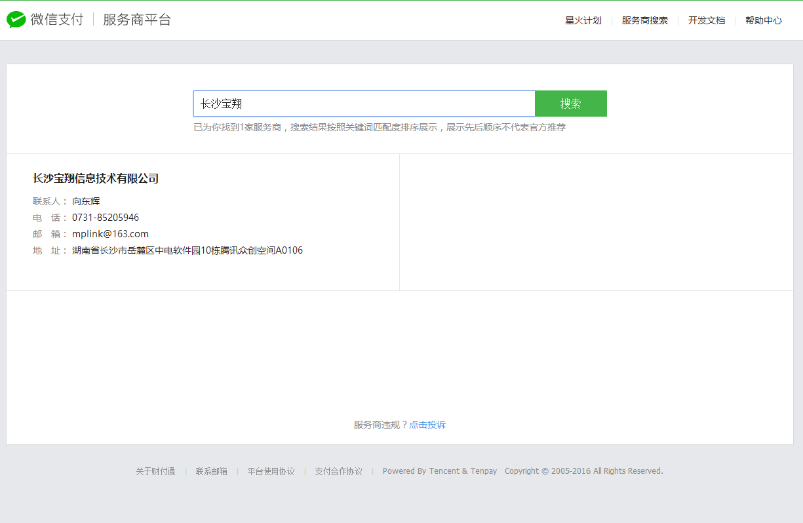Open 开发文档 from the top menu
This screenshot has width=803, height=523.
pos(706,20)
